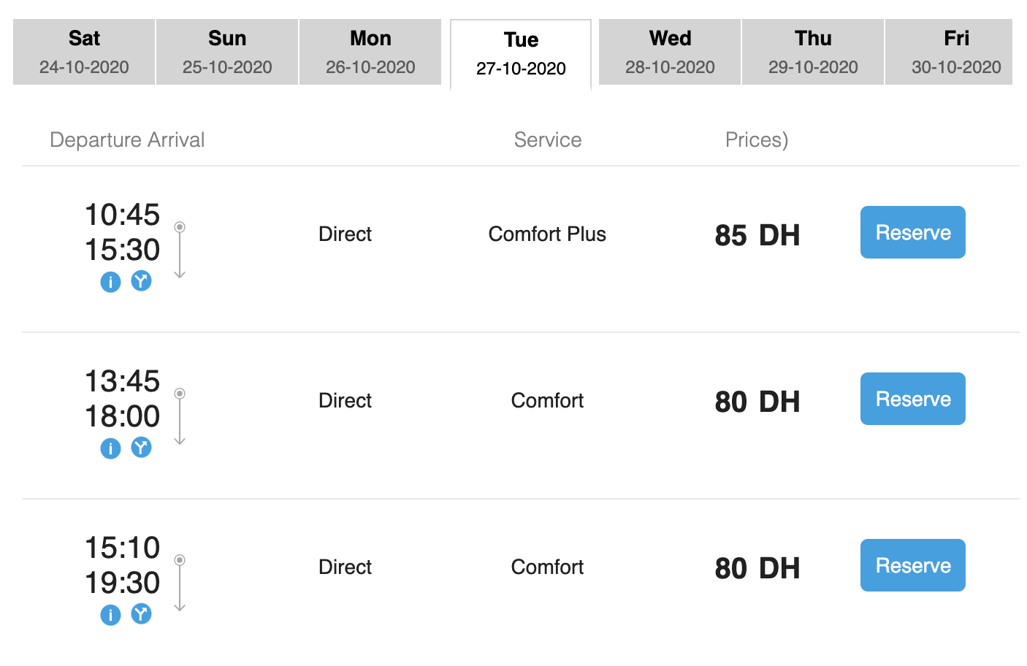The height and width of the screenshot is (666, 1027).
Task: Open the Thu 29-10-2020 tab
Action: point(813,52)
